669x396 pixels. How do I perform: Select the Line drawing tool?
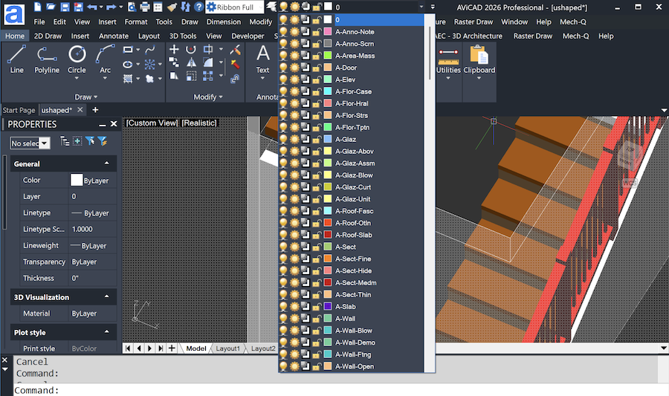point(16,59)
